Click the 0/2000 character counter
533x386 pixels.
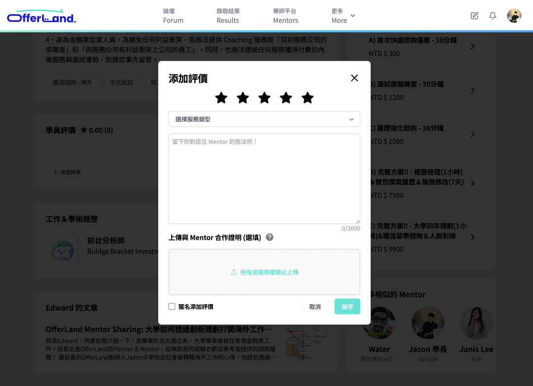(351, 228)
